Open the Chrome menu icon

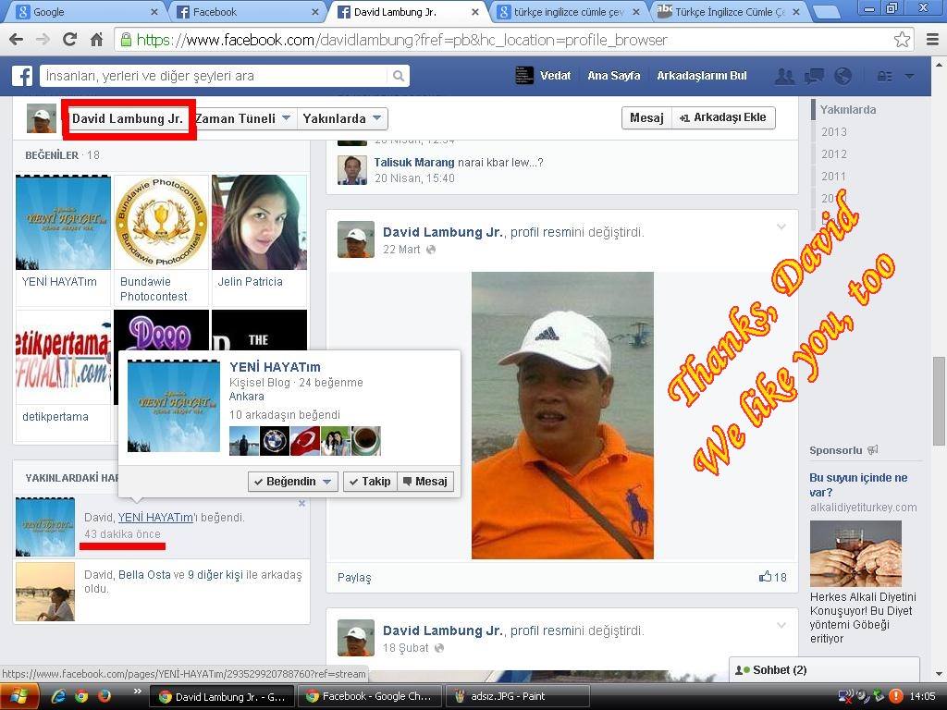coord(932,40)
